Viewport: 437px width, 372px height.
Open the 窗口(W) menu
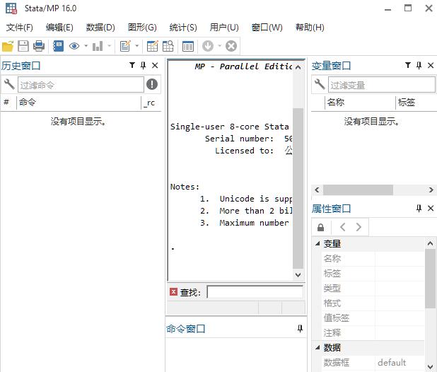pos(267,28)
